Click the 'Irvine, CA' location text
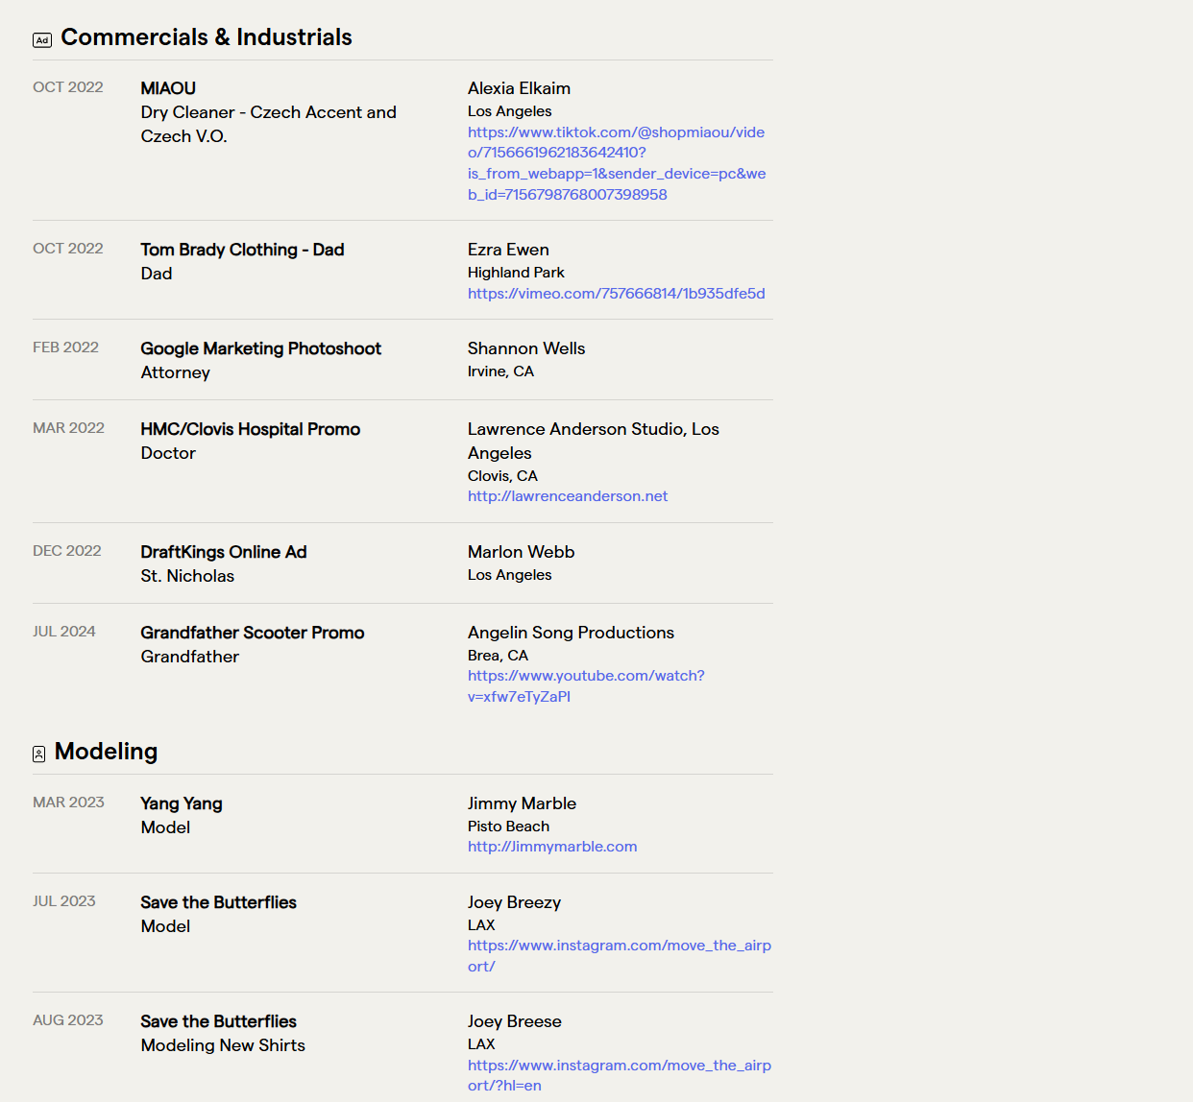The image size is (1193, 1102). 501,371
